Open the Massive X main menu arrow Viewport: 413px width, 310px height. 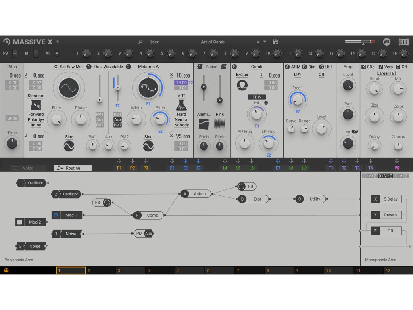point(57,42)
